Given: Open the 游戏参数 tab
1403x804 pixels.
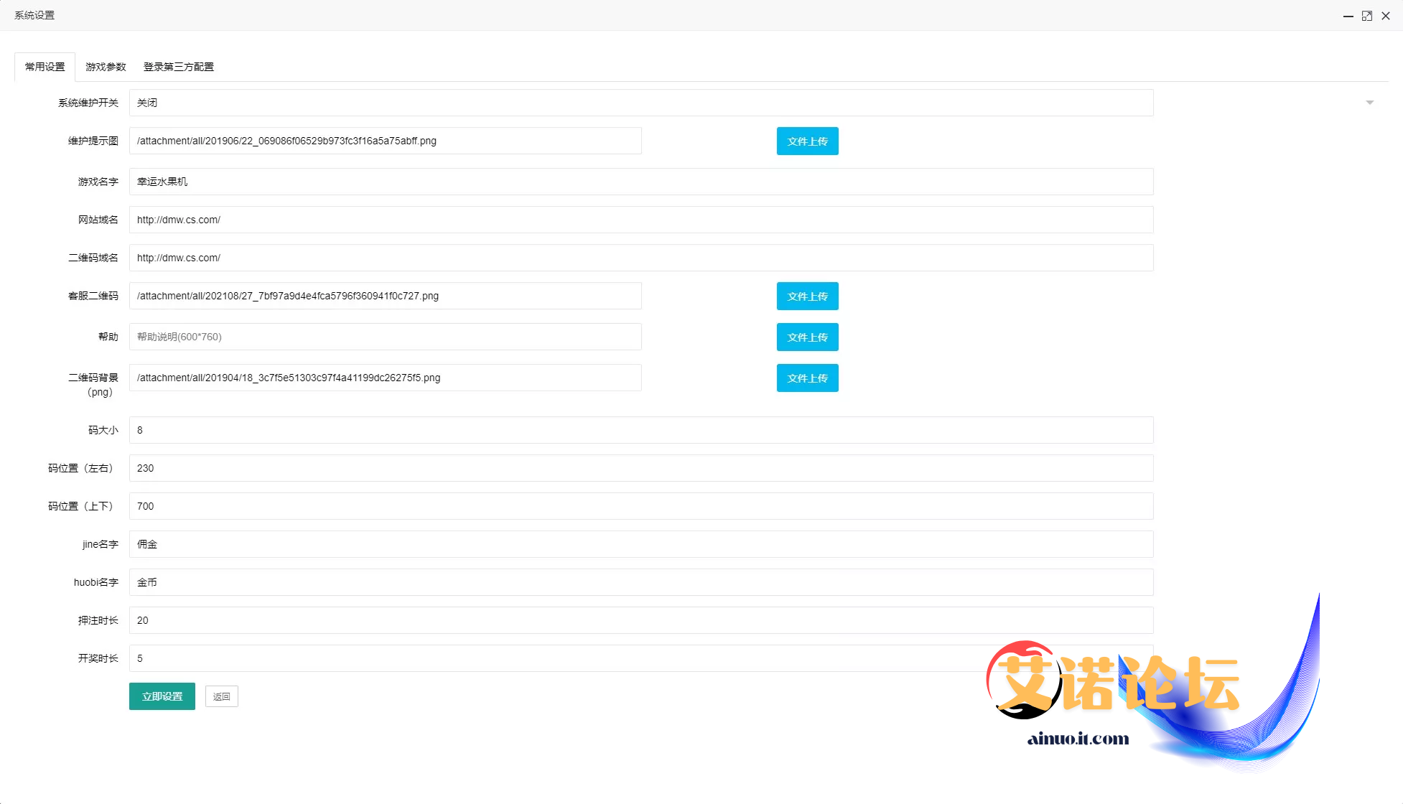Looking at the screenshot, I should pyautogui.click(x=106, y=67).
